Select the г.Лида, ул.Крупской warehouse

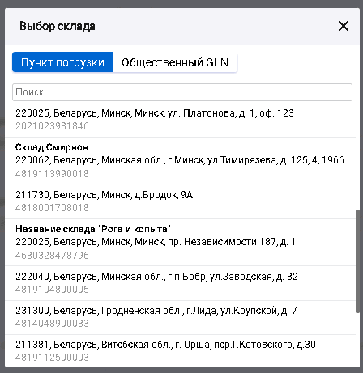180,317
